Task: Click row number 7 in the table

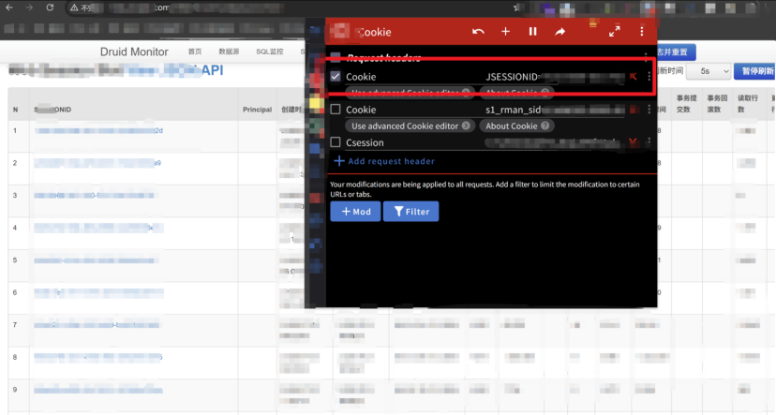Action: click(15, 324)
